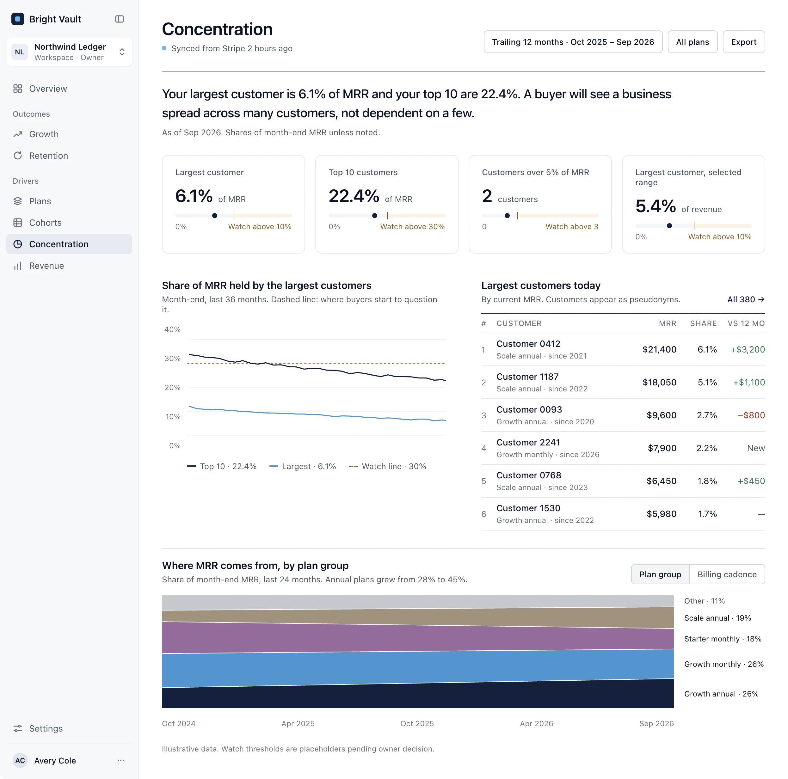Open the Revenue section
The image size is (788, 779).
[x=69, y=266]
